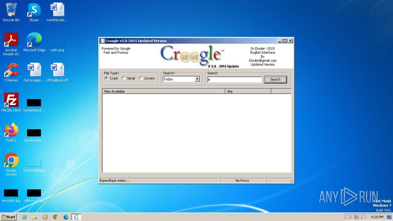
Task: Select the nath.png file icon
Action: (57, 45)
